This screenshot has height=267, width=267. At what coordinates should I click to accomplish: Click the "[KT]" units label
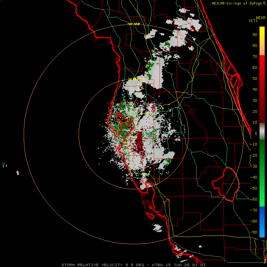click(x=253, y=20)
